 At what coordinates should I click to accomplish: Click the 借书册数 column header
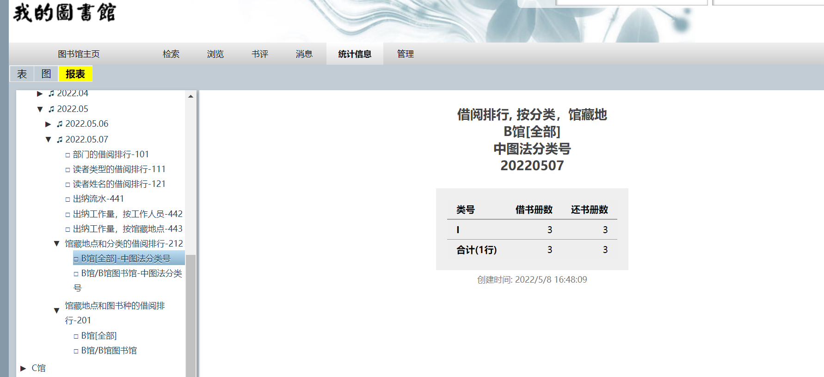click(x=534, y=210)
